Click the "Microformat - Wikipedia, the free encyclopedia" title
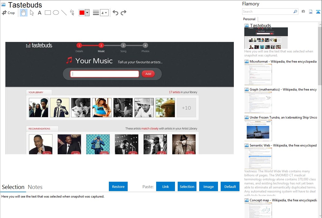Image resolution: width=322 pixels, height=218 pixels. (x=283, y=62)
